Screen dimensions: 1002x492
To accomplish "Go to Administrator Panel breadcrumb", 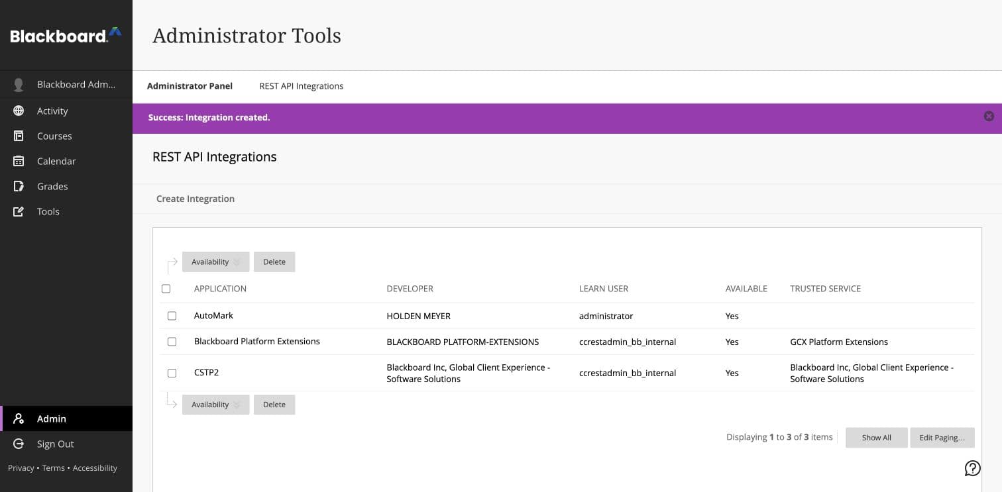I will (x=190, y=86).
